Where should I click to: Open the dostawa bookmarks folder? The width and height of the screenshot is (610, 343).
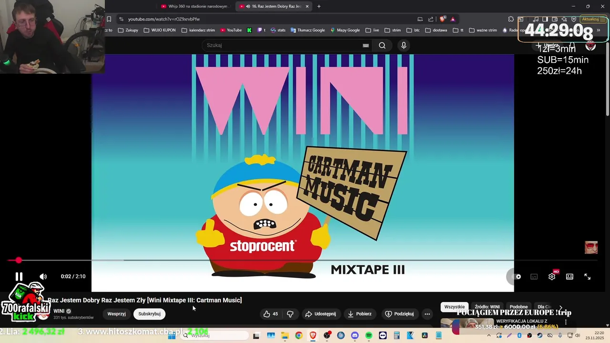[436, 30]
